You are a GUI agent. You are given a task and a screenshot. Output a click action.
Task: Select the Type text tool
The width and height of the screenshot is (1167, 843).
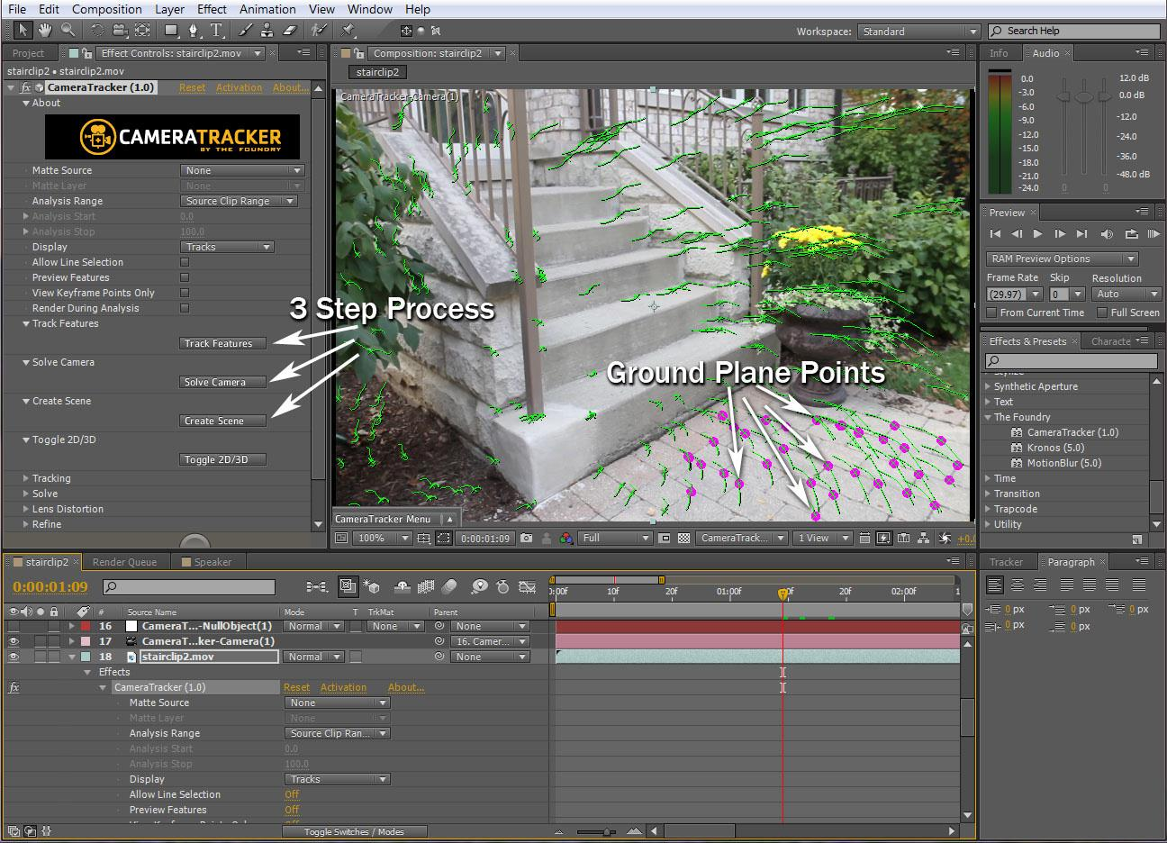click(x=217, y=31)
